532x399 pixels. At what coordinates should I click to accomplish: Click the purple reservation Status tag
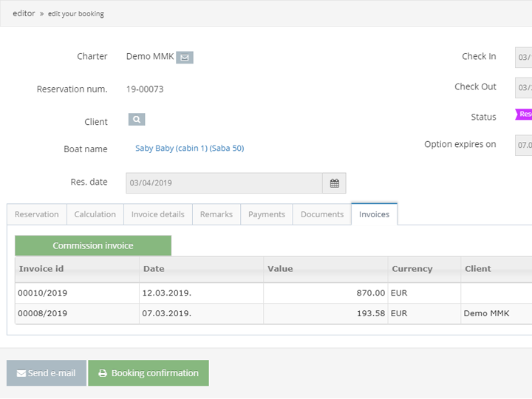(524, 115)
